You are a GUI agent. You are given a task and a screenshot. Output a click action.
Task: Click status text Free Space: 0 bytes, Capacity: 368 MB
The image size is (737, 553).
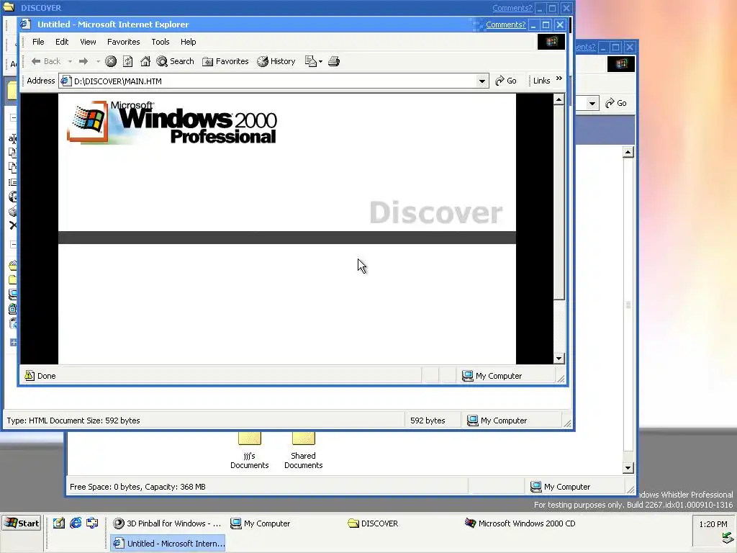pos(137,487)
